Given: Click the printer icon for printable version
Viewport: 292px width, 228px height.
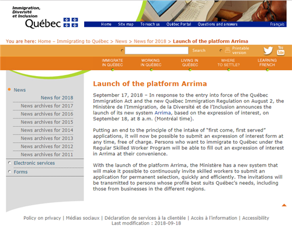Looking at the screenshot, I should [x=227, y=50].
